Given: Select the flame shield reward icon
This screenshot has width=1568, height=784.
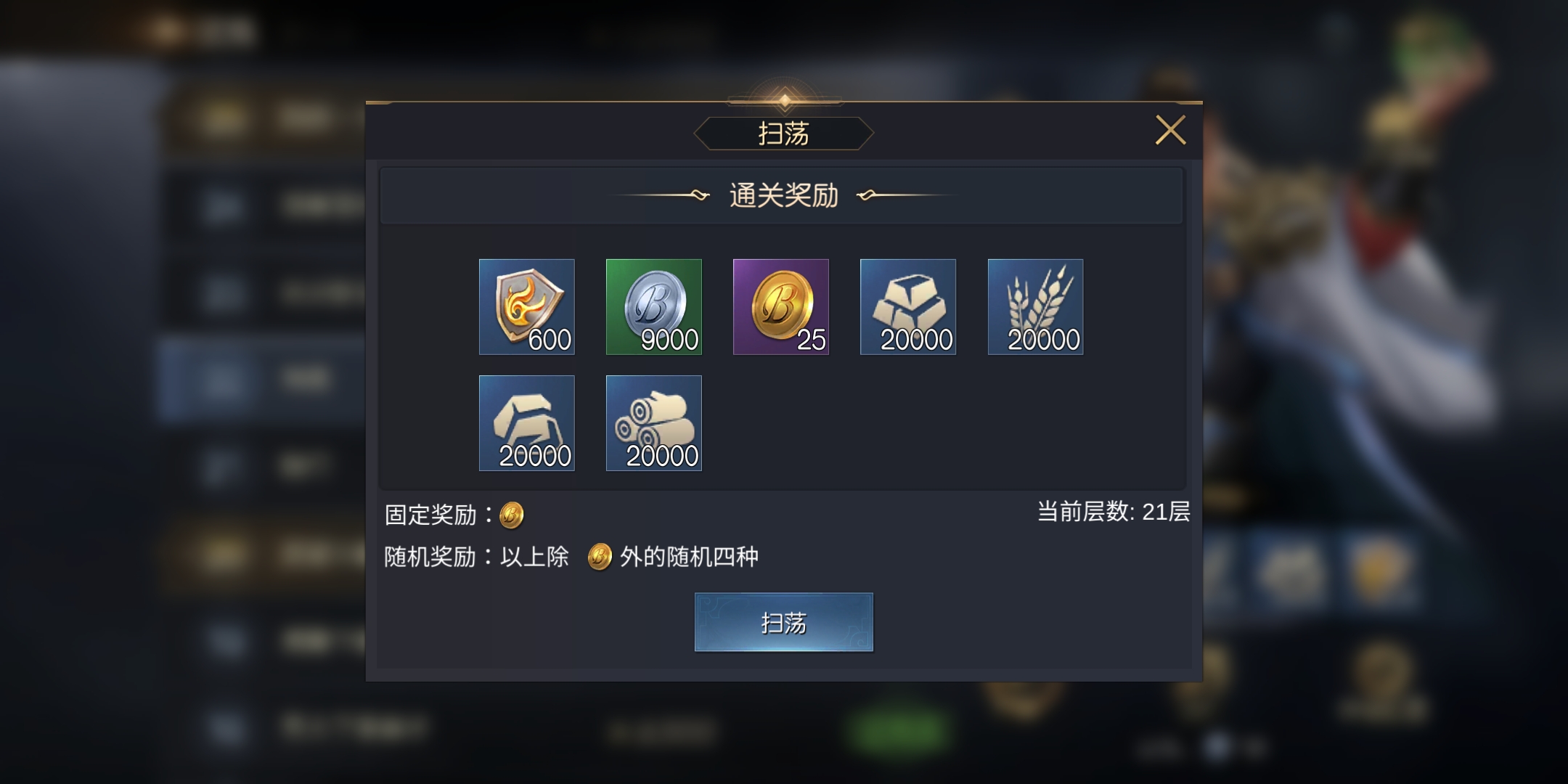Looking at the screenshot, I should tap(526, 306).
